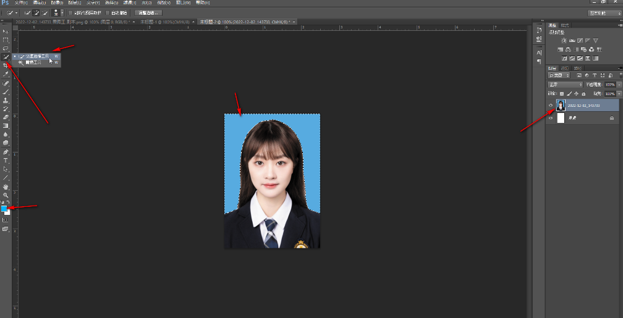Select the Rectangular Marquee tool
Viewport: 623px width, 318px height.
click(x=6, y=40)
